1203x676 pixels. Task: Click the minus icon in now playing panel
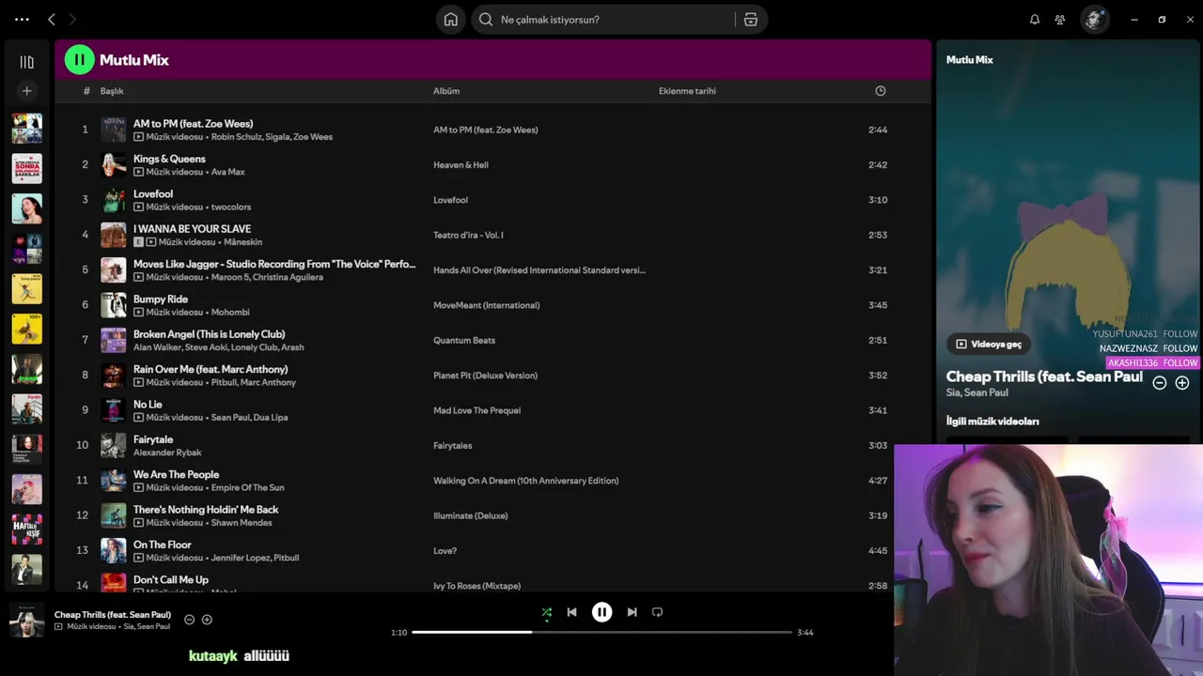click(1159, 382)
